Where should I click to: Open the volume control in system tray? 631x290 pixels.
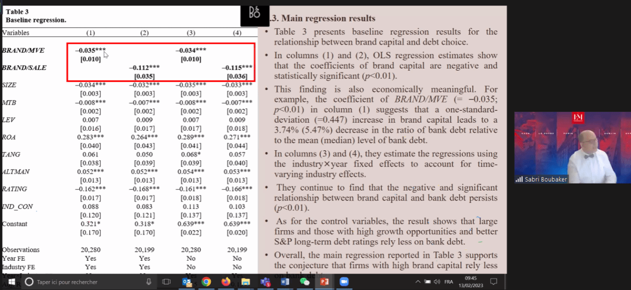click(x=436, y=282)
